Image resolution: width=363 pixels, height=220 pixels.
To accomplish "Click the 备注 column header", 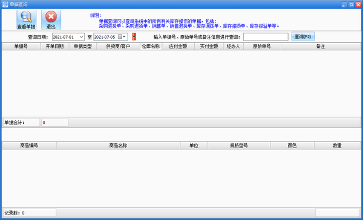I will pos(321,47).
